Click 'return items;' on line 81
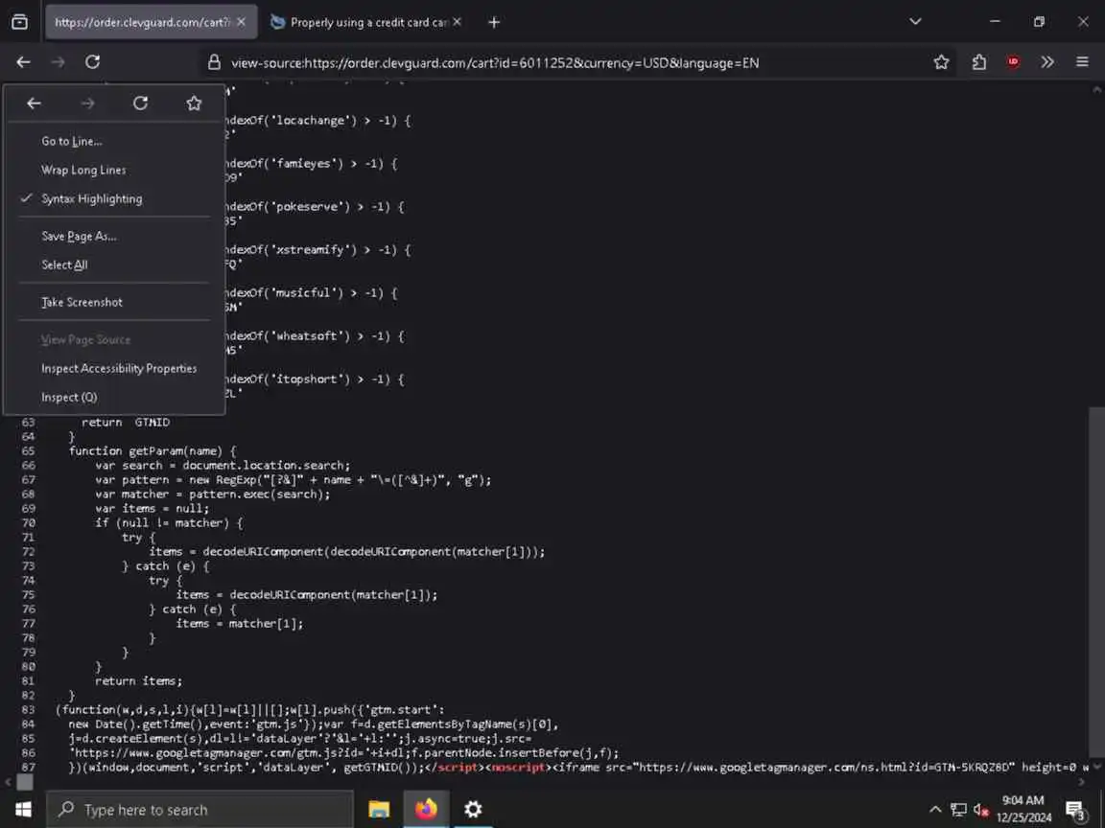Image resolution: width=1105 pixels, height=828 pixels. 139,680
